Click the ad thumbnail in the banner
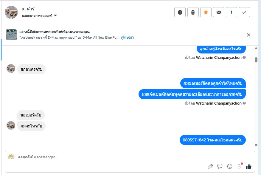The image size is (261, 175). click(x=11, y=35)
